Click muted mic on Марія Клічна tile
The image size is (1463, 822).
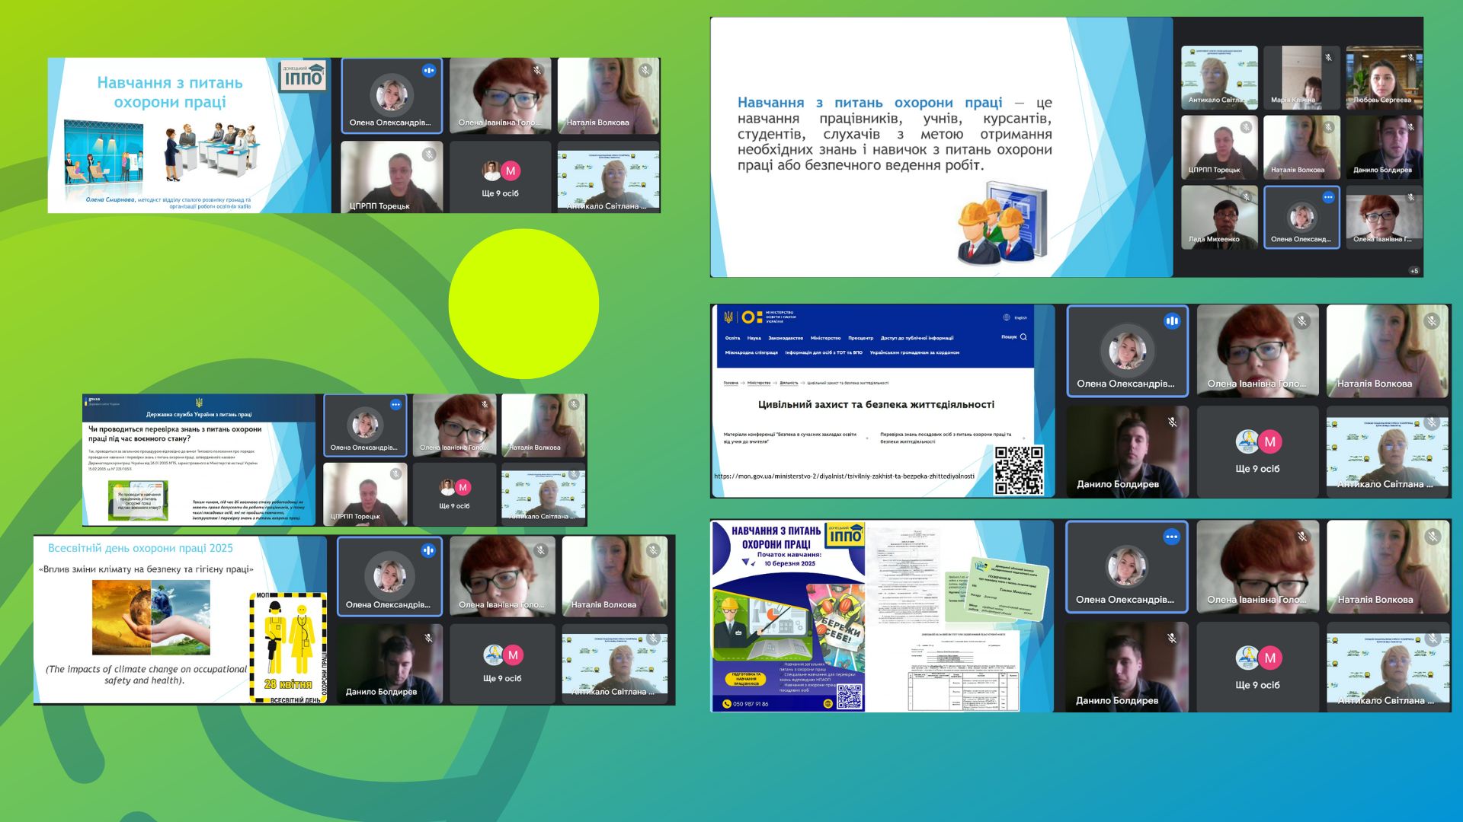pyautogui.click(x=1328, y=57)
